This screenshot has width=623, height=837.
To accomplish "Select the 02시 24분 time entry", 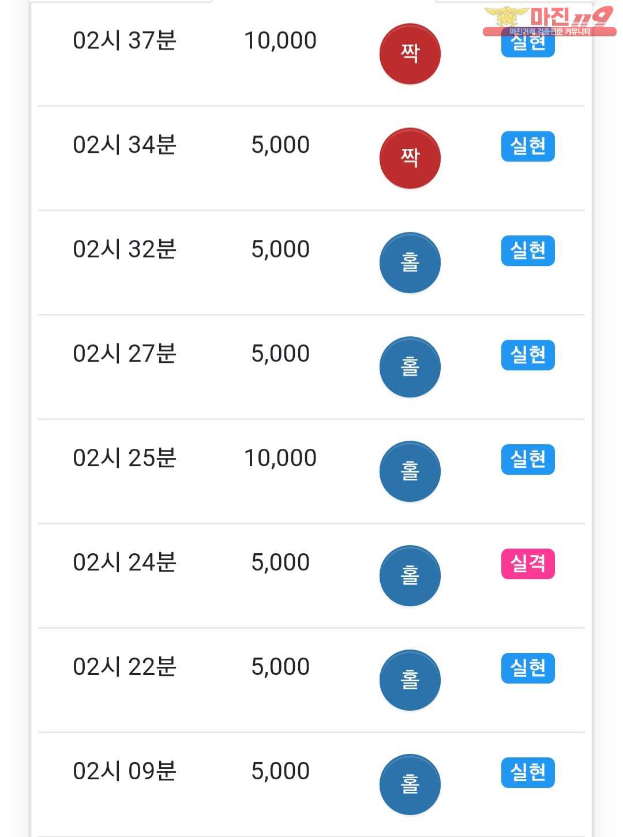I will (x=125, y=562).
